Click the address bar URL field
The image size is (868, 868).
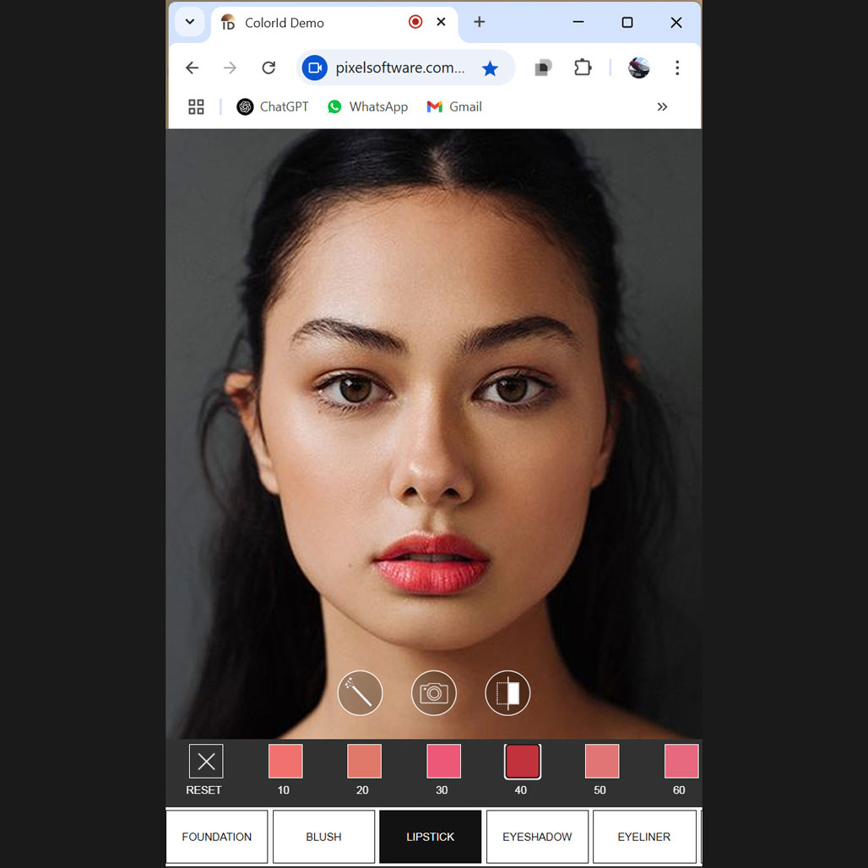pyautogui.click(x=399, y=68)
